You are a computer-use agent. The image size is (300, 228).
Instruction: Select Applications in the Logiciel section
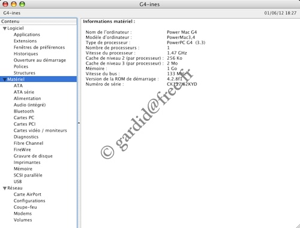(27, 35)
